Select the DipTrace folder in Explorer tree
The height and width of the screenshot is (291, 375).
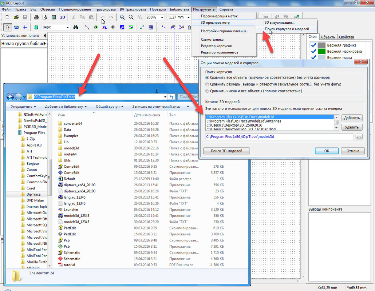[x=33, y=195]
